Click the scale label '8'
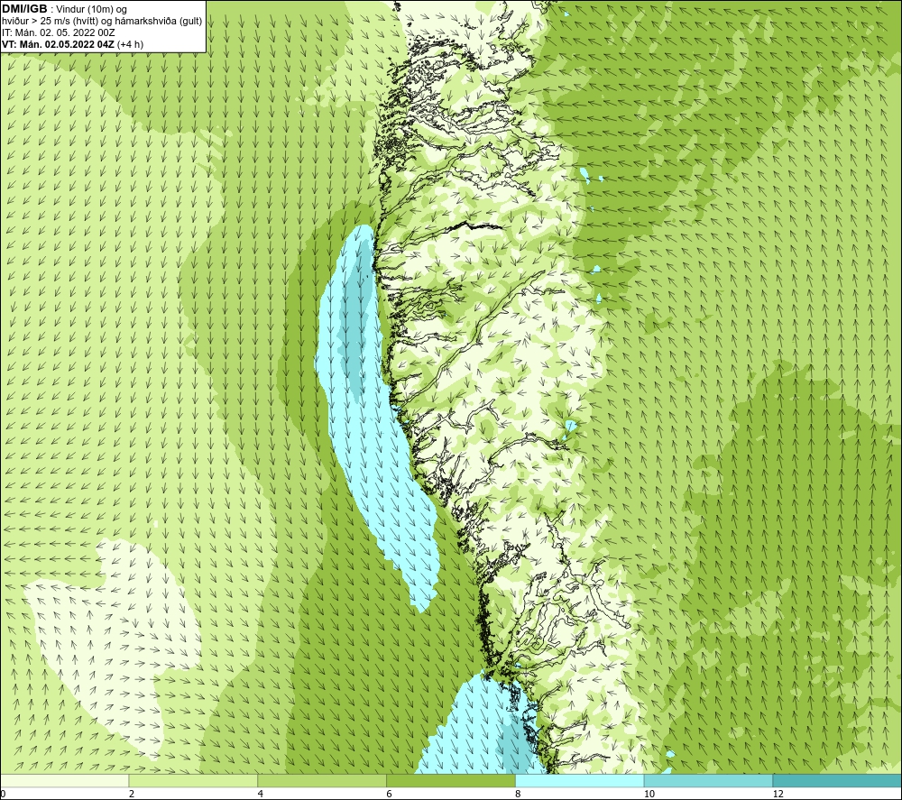Image resolution: width=902 pixels, height=800 pixels. [519, 794]
